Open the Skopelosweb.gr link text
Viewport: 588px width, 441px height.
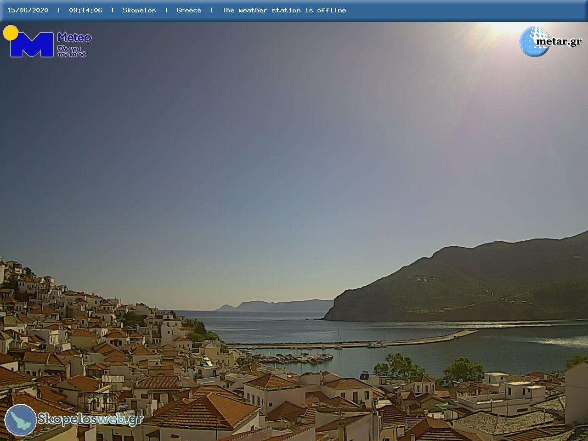click(x=90, y=419)
